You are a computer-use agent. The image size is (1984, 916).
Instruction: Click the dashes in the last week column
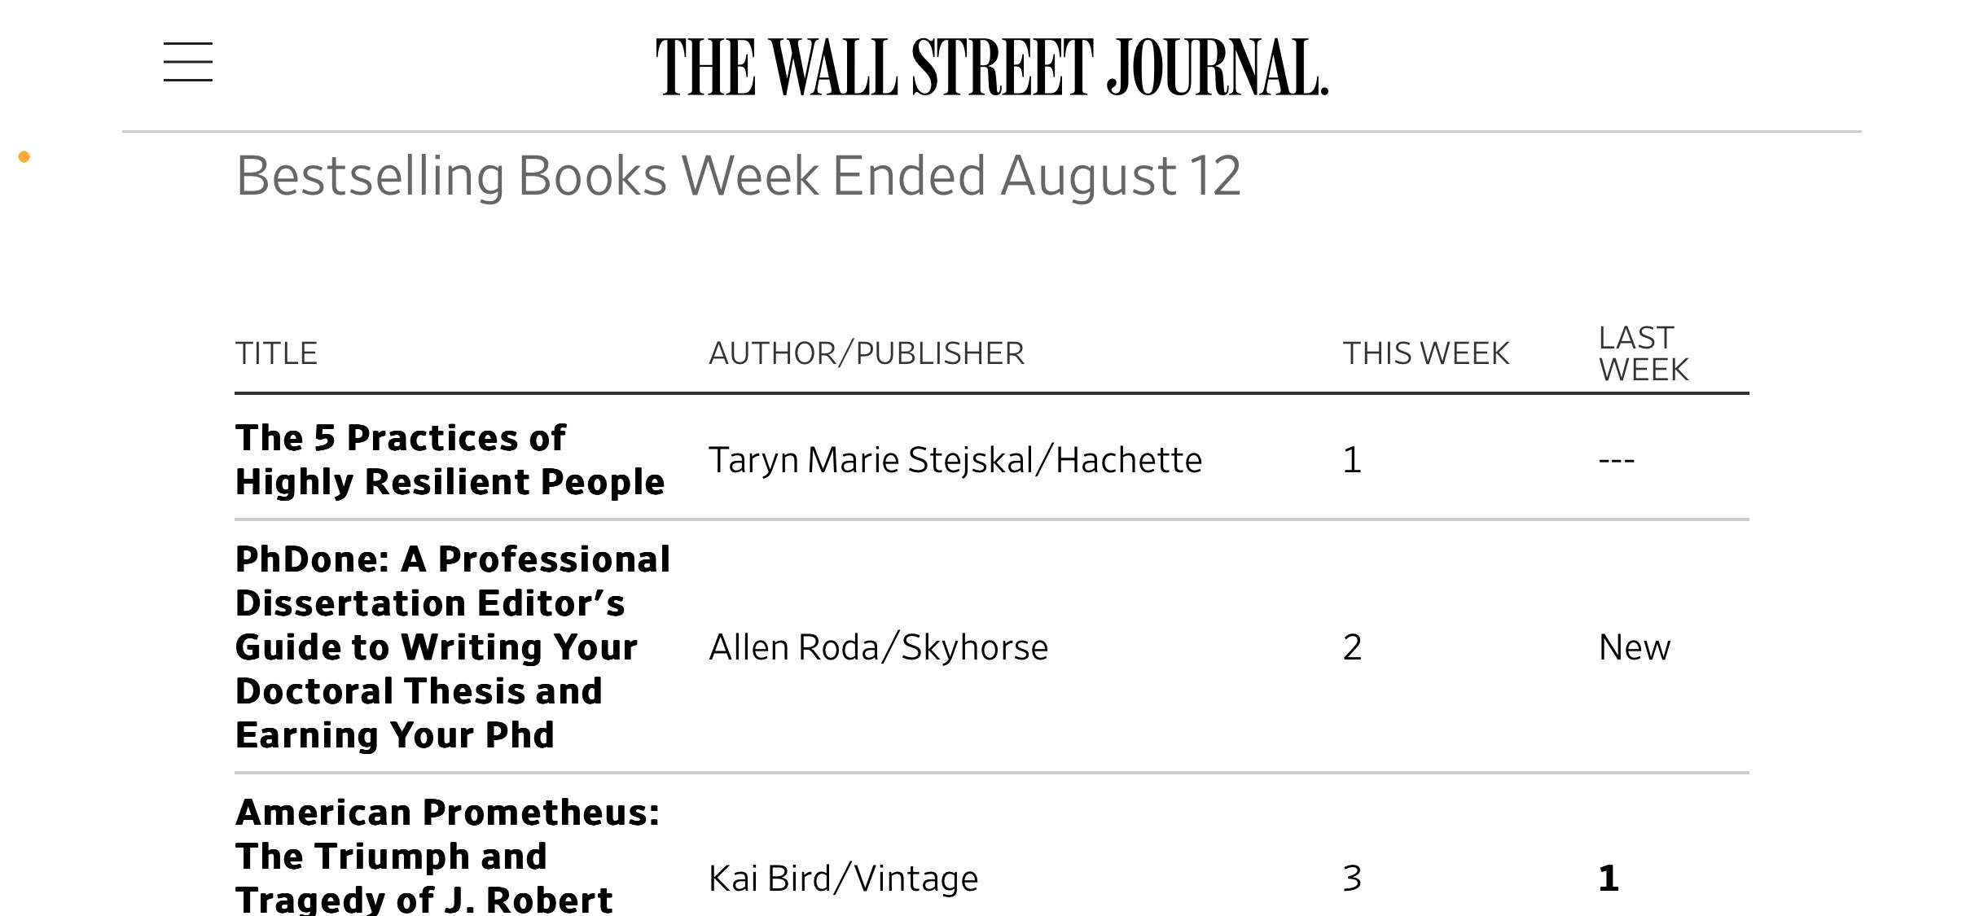1617,461
